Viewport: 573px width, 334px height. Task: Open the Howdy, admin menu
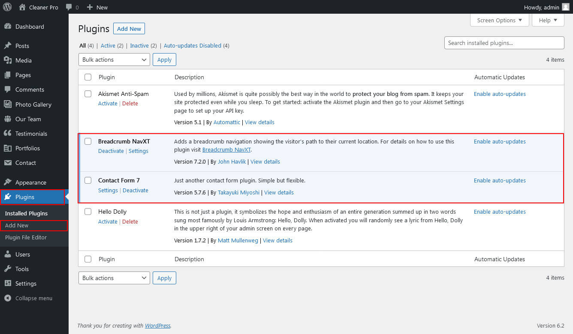click(546, 7)
